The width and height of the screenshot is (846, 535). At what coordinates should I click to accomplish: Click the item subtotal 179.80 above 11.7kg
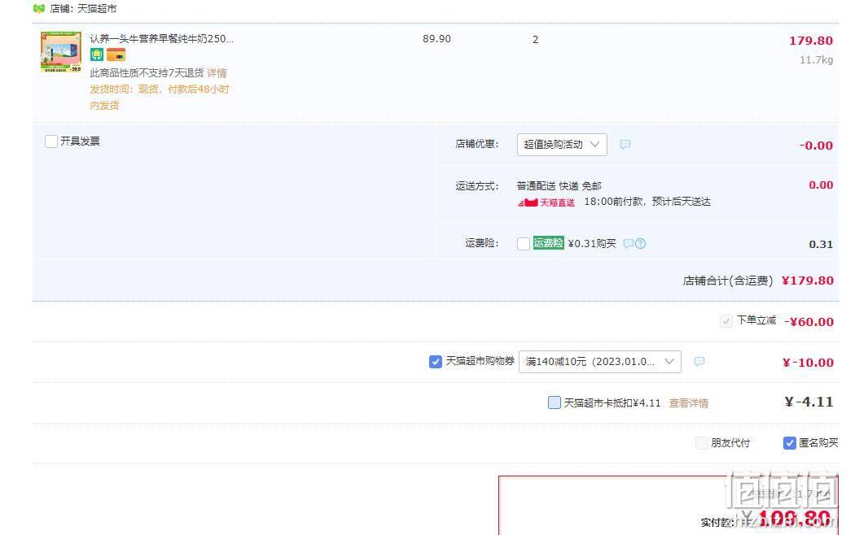click(811, 41)
